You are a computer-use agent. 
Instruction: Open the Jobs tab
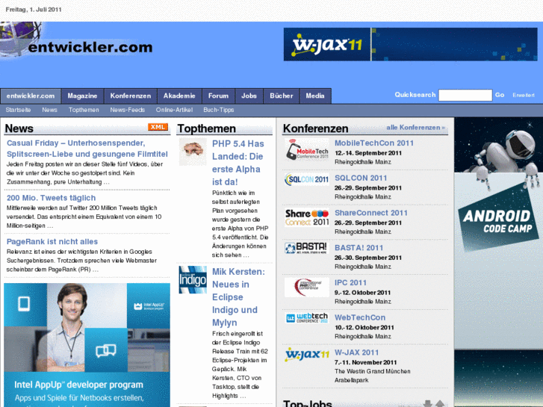249,96
